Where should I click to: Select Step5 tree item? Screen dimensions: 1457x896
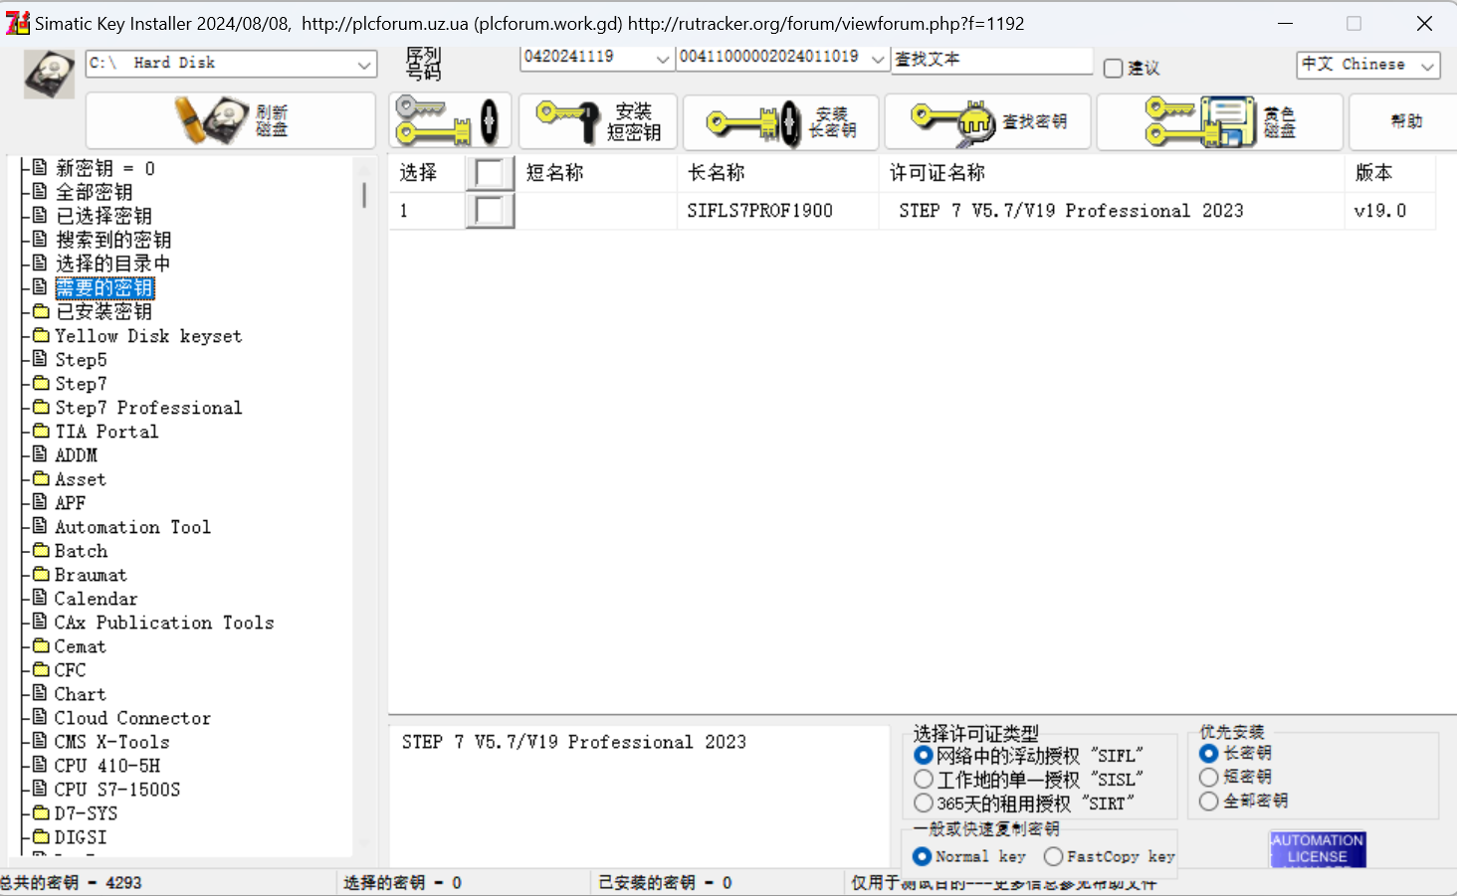(x=81, y=360)
